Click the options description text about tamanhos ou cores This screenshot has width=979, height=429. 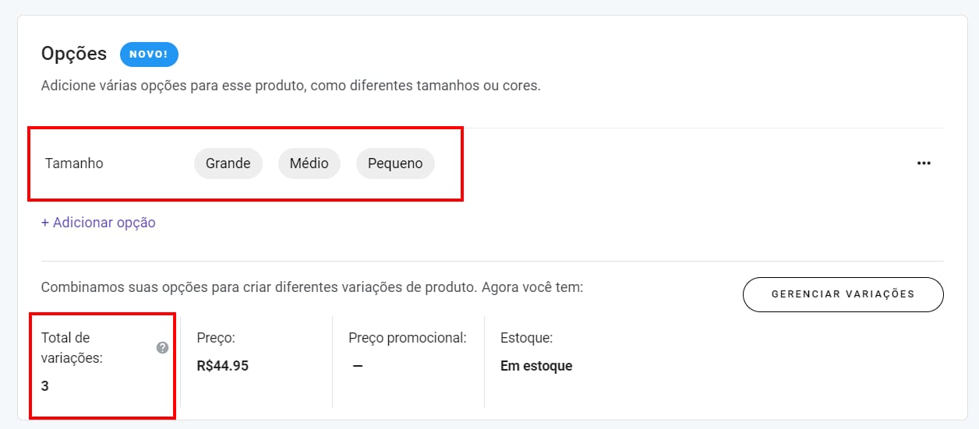click(x=291, y=86)
